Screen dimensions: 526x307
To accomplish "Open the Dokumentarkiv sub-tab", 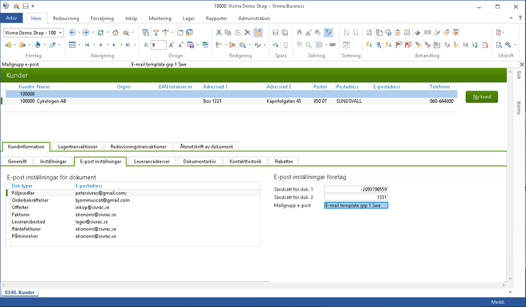I will pyautogui.click(x=200, y=161).
